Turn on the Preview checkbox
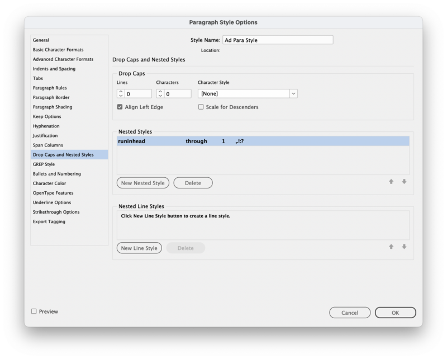Viewport: 447px width, 359px height. [34, 311]
